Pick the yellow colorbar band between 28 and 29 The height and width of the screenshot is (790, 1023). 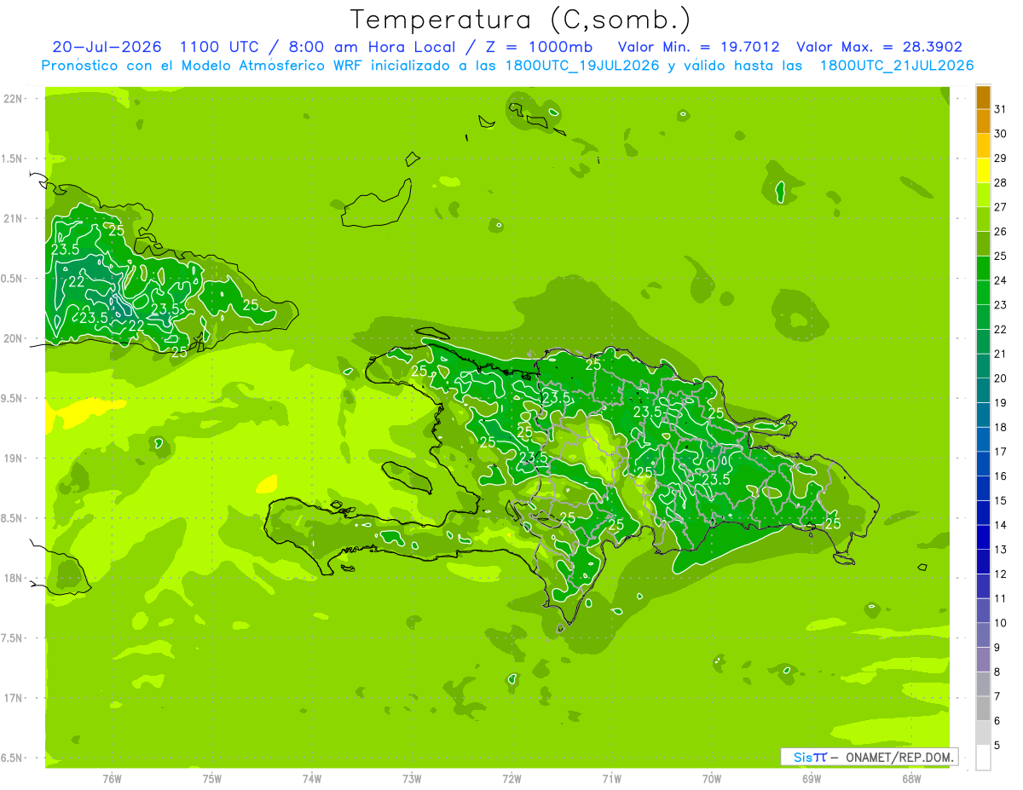983,170
